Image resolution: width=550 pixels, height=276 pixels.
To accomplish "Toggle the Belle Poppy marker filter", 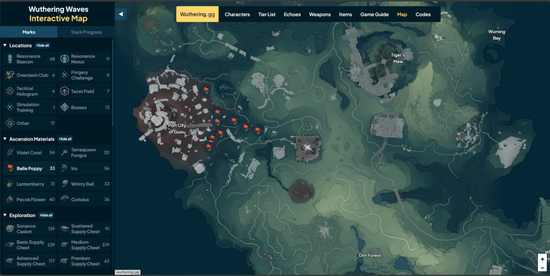I will 29,168.
